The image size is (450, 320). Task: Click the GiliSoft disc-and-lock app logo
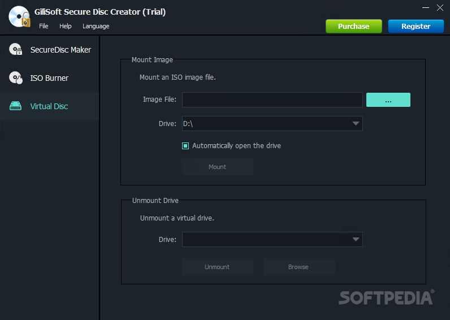[20, 16]
